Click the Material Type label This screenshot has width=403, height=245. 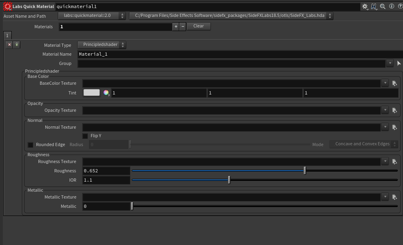coord(57,45)
